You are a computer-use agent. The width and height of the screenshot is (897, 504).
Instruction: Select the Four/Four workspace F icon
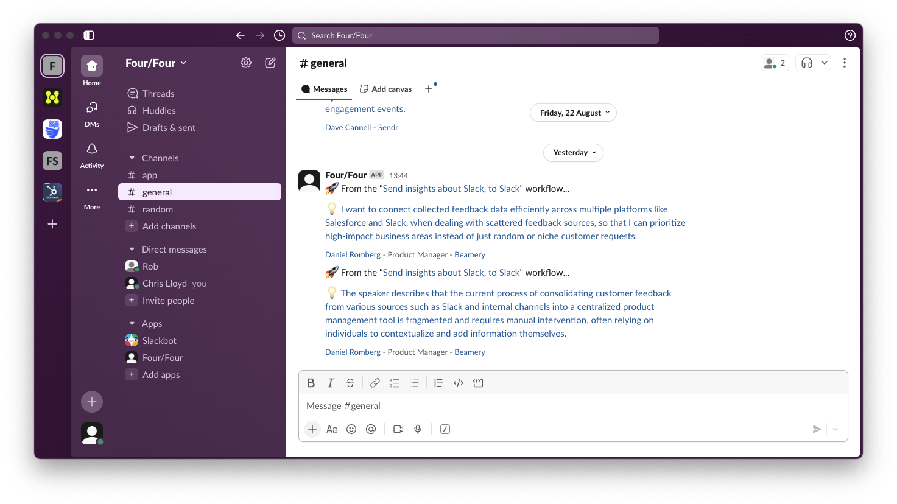(52, 66)
